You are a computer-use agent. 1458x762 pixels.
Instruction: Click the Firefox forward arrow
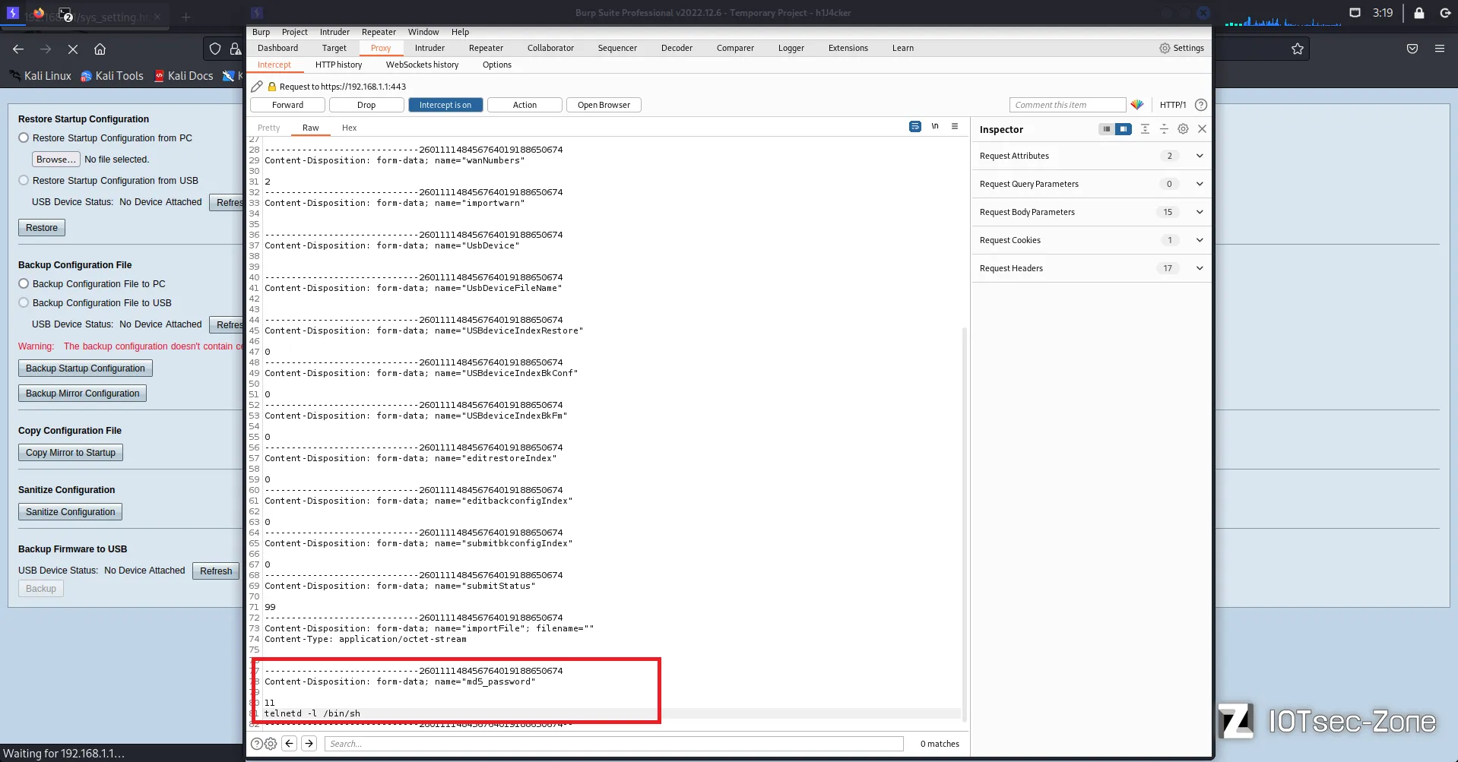coord(46,49)
